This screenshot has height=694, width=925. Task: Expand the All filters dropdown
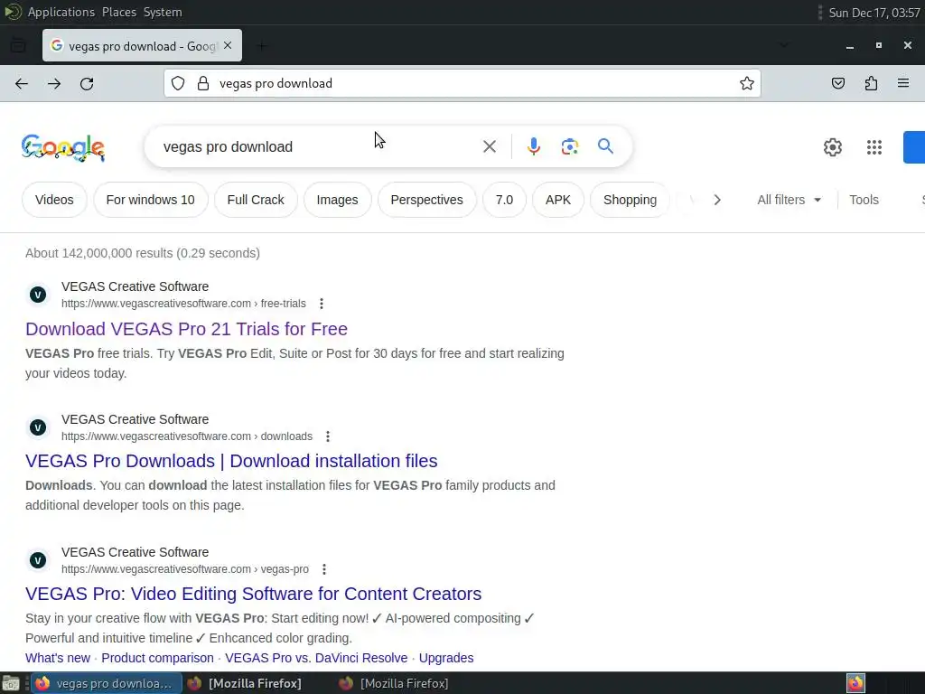(x=789, y=200)
